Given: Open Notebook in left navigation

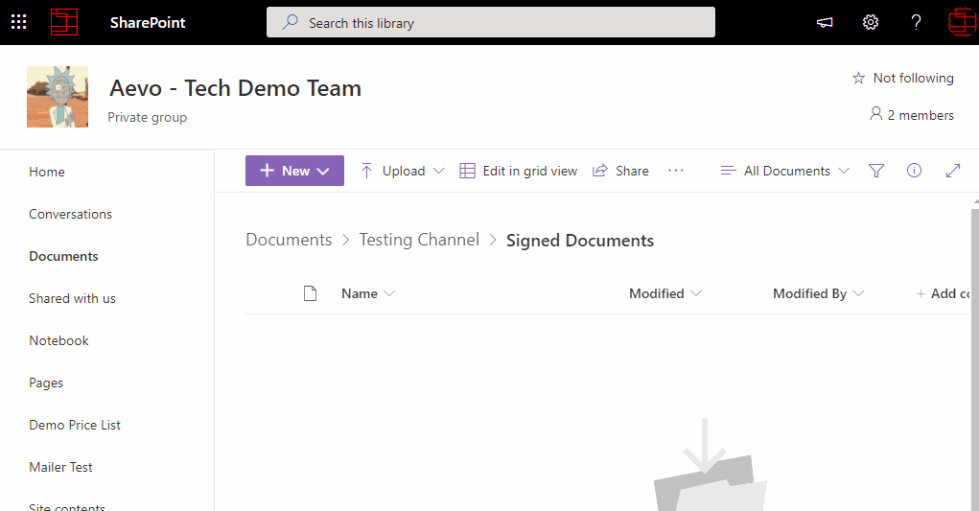Looking at the screenshot, I should [x=58, y=340].
